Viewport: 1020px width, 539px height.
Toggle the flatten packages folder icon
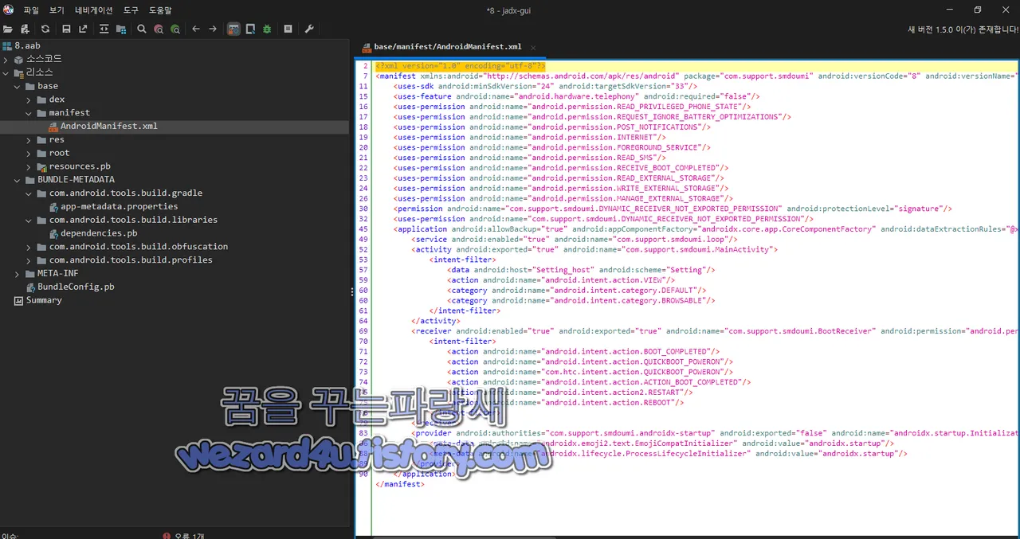pyautogui.click(x=121, y=29)
